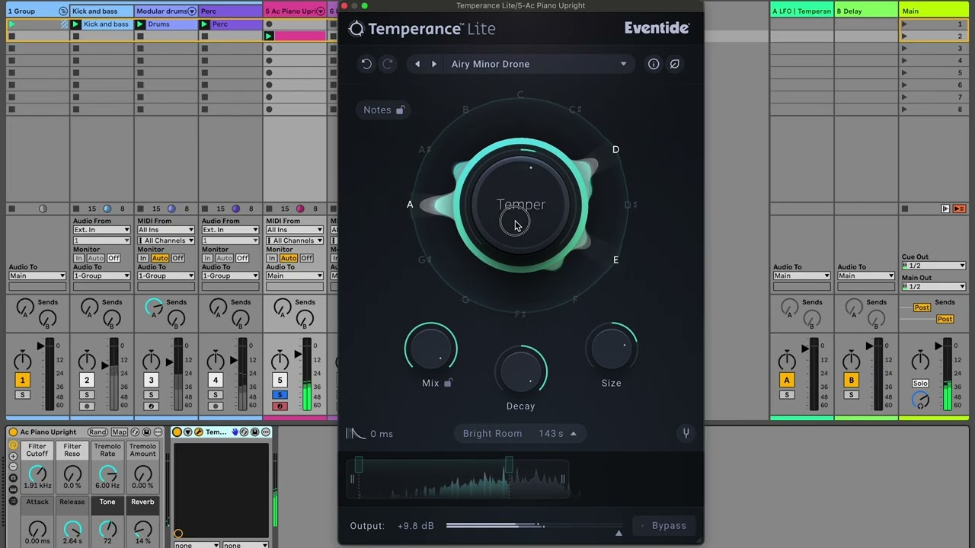975x548 pixels.
Task: Solo track 3 Modular drums
Action: coord(151,394)
